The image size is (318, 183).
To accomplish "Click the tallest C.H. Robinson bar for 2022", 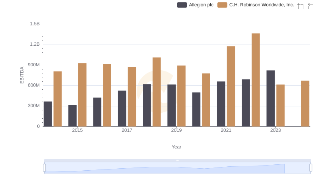I will [x=256, y=80].
